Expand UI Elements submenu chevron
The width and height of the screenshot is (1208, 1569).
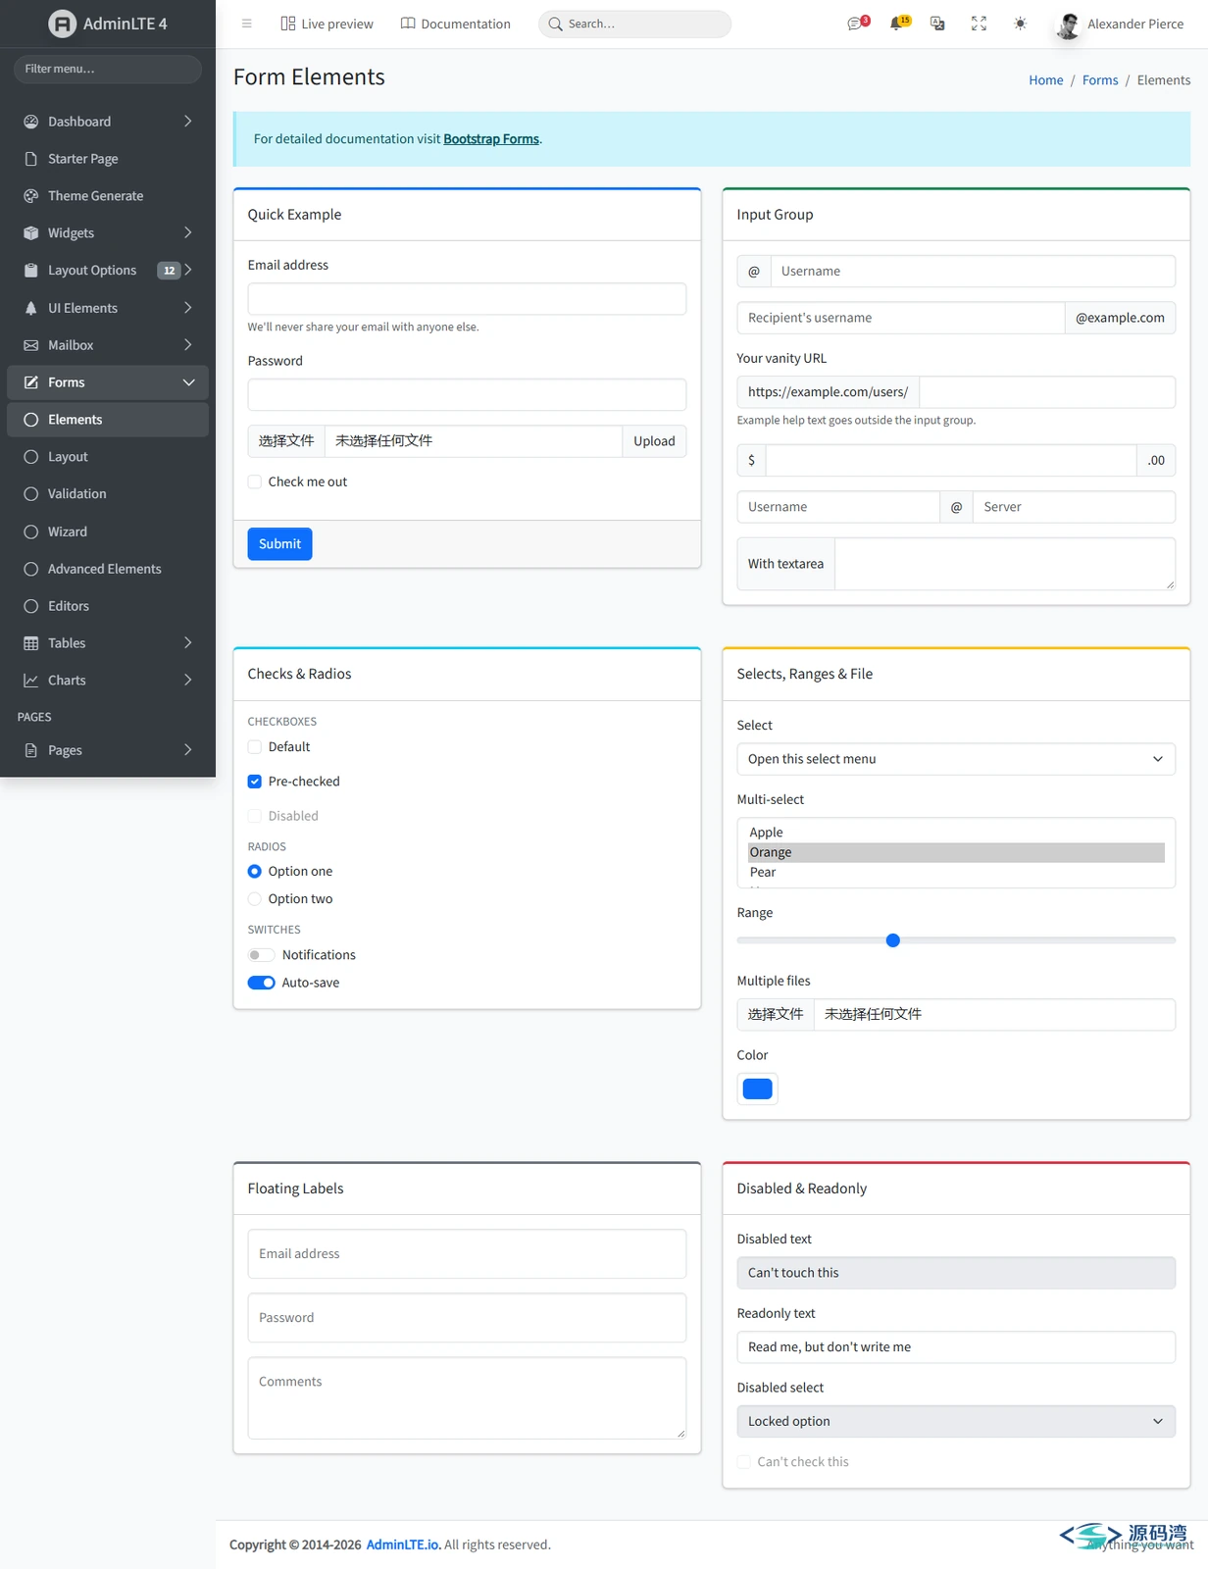click(x=188, y=308)
